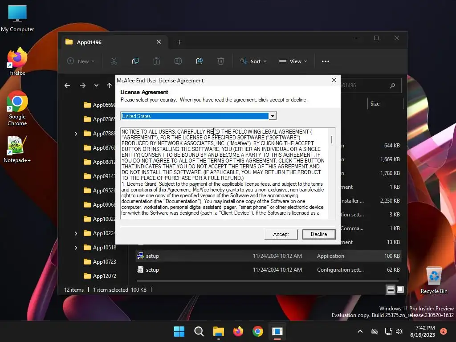Show hidden icons tray chevron
456x342 pixels.
(360, 331)
